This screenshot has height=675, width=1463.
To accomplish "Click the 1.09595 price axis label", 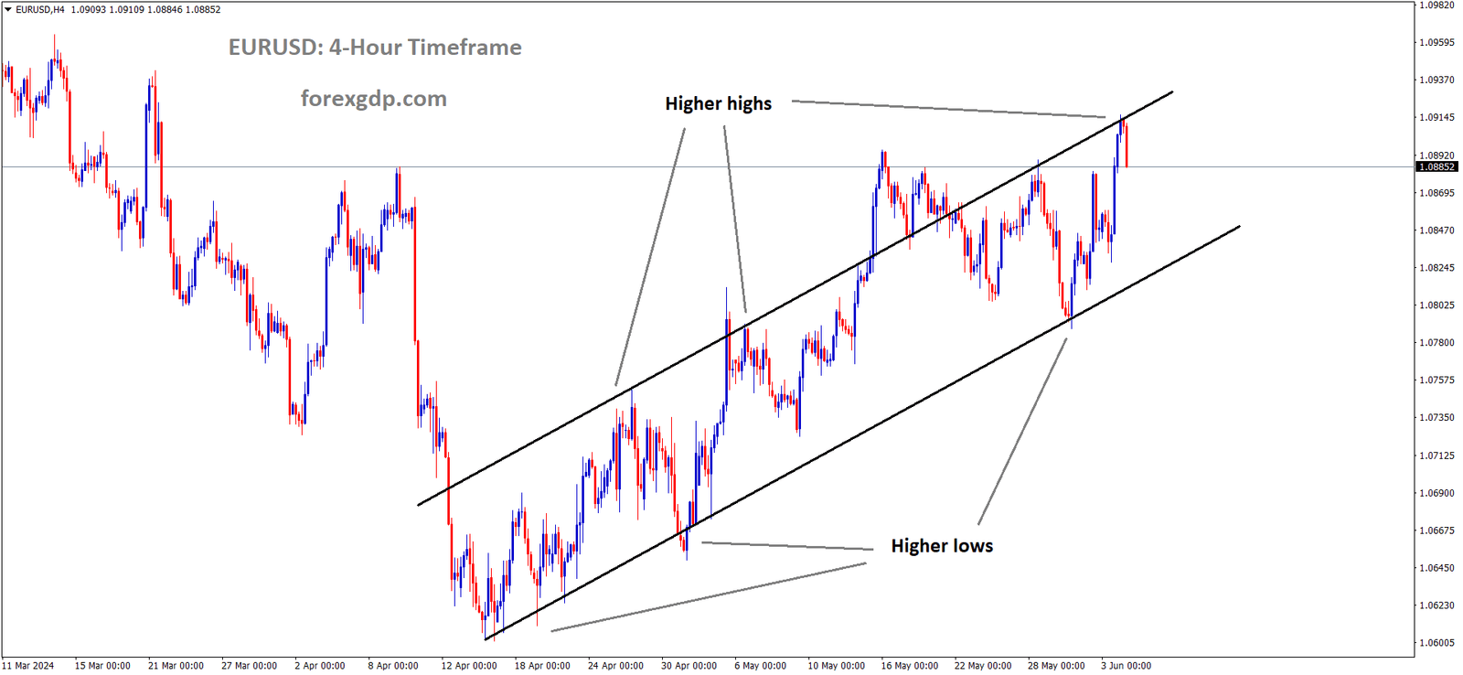I will [x=1436, y=43].
